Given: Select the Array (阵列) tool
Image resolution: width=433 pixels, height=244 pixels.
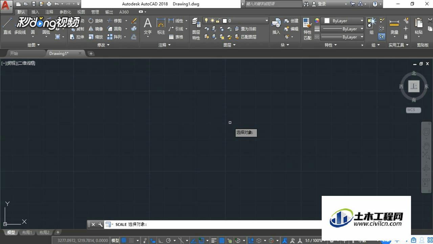Looking at the screenshot, I should (x=114, y=37).
